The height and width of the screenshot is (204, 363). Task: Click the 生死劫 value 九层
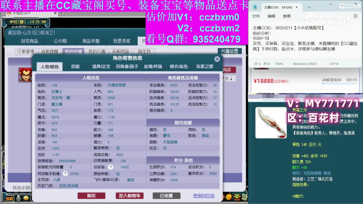click(x=57, y=180)
